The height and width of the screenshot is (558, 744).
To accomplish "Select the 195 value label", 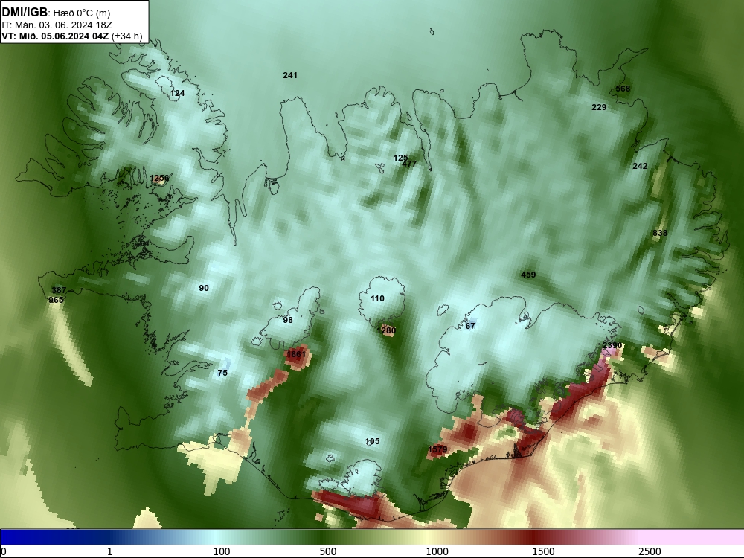I will coord(373,442).
